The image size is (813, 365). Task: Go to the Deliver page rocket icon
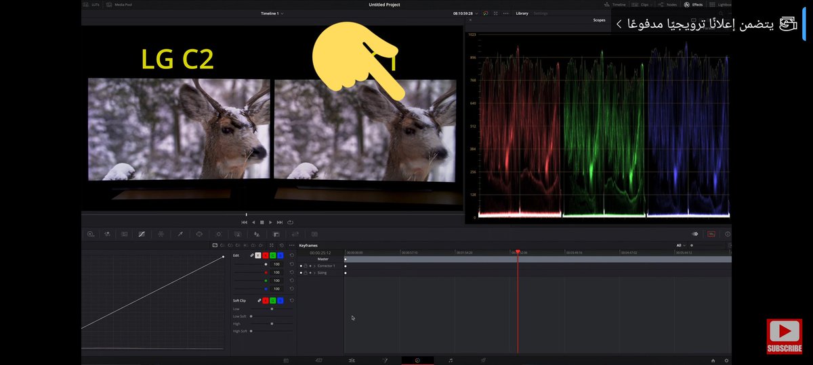coord(483,360)
